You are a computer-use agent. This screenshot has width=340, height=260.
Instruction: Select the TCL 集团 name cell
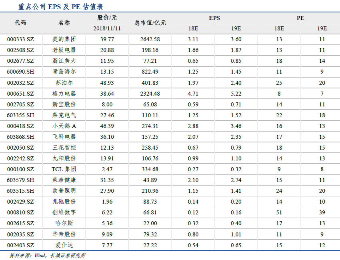(64, 169)
